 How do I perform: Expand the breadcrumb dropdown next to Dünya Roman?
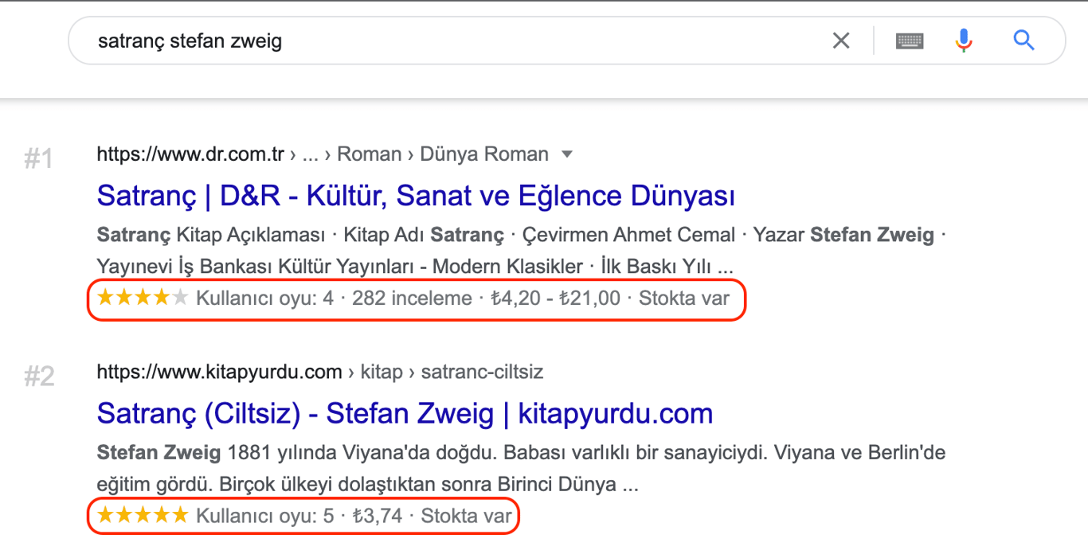pos(566,154)
